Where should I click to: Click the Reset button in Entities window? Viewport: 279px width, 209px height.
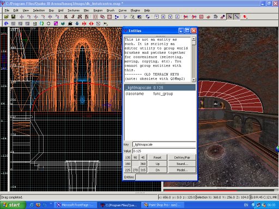point(157,157)
